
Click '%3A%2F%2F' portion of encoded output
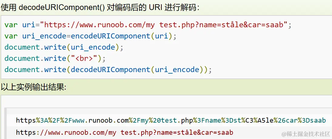click(x=50, y=121)
